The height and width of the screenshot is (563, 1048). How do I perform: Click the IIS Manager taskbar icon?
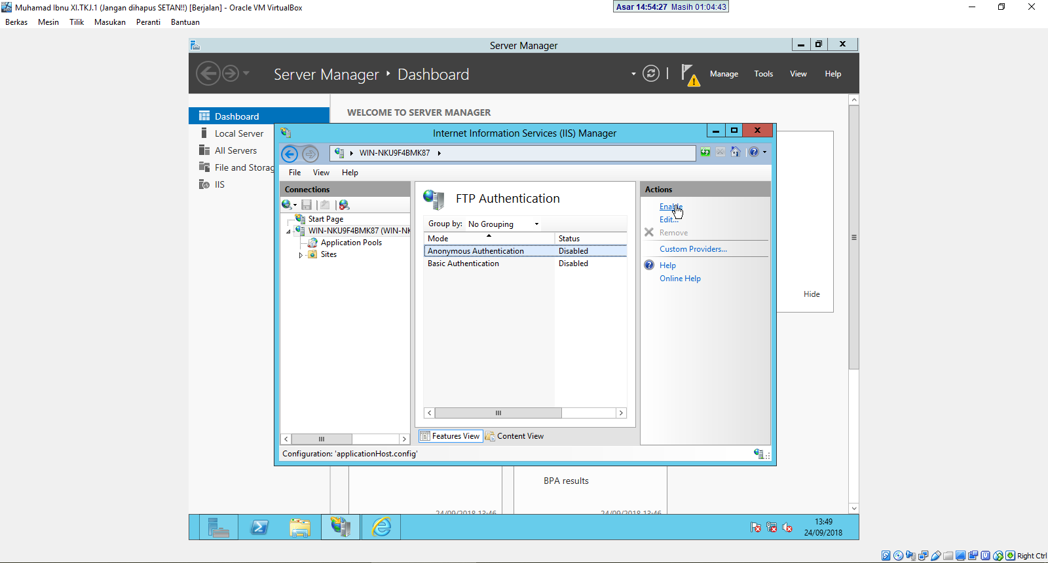point(341,527)
